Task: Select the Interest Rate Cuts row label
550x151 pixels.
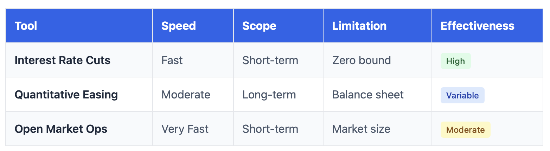Action: click(x=63, y=60)
